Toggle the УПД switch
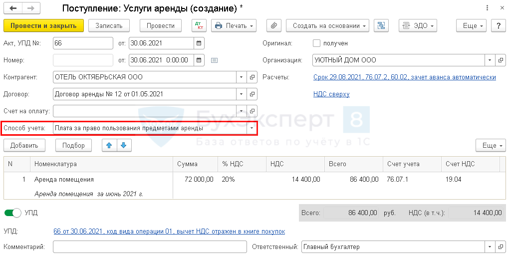Viewport: 508px width, 254px height. [x=12, y=213]
